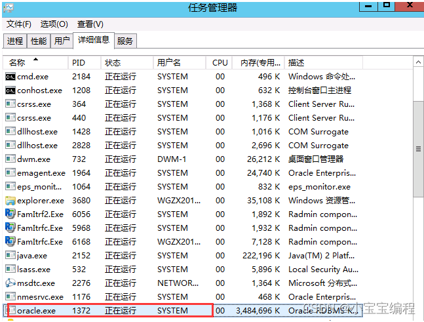Click the 222,196 K memory value
The height and width of the screenshot is (322, 424).
point(261,256)
